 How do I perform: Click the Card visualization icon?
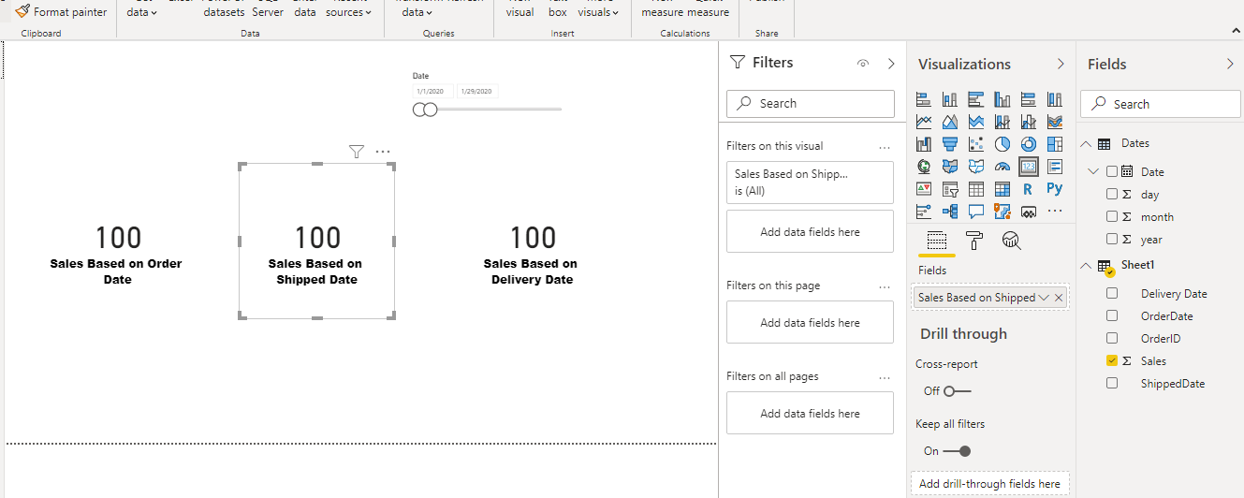[1029, 167]
